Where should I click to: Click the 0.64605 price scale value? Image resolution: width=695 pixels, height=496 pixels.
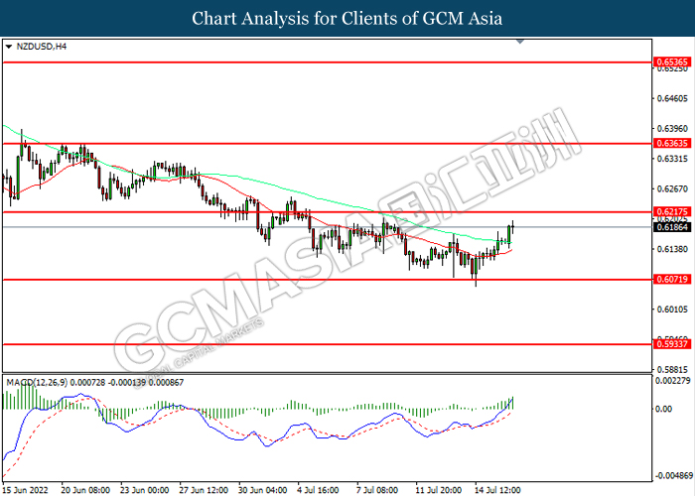pyautogui.click(x=672, y=98)
